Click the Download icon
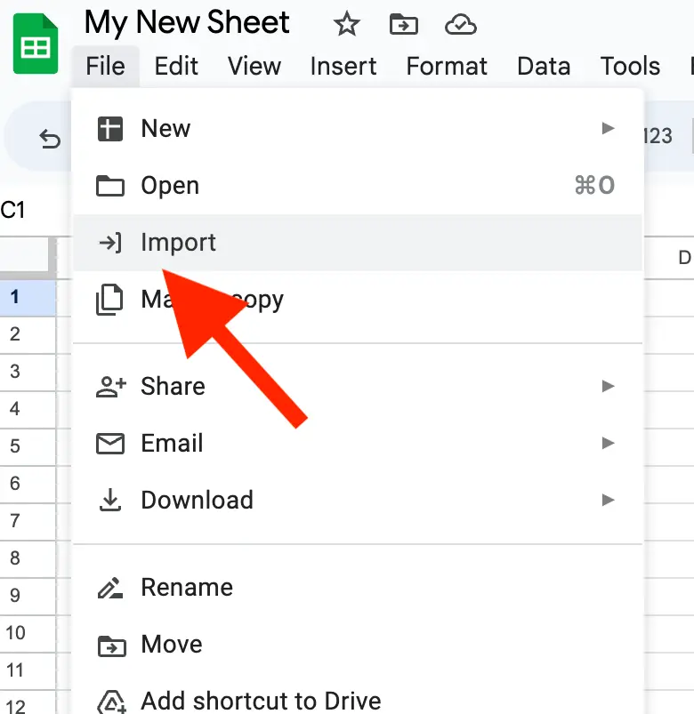The height and width of the screenshot is (714, 694). coord(111,500)
